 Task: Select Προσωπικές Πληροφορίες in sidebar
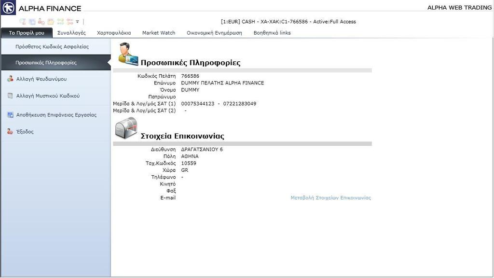[x=56, y=62]
